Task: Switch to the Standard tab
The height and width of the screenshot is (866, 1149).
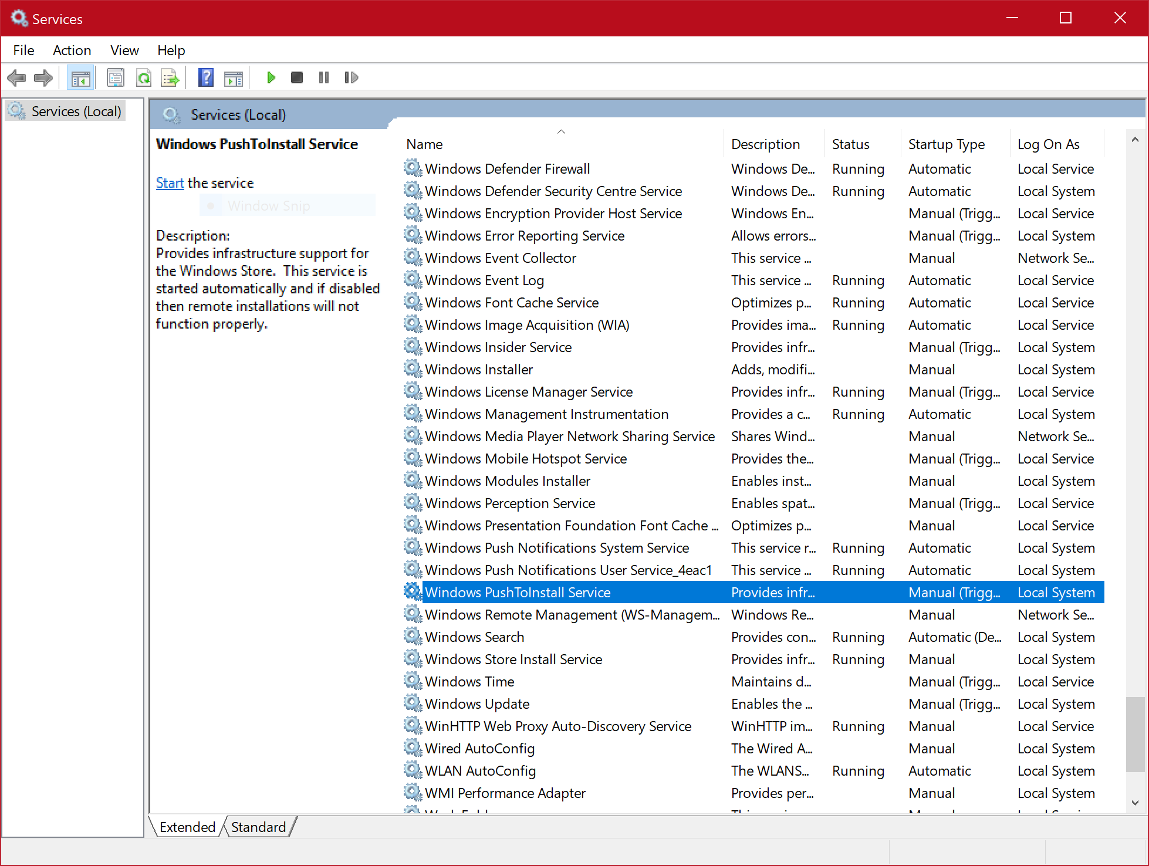Action: click(258, 827)
